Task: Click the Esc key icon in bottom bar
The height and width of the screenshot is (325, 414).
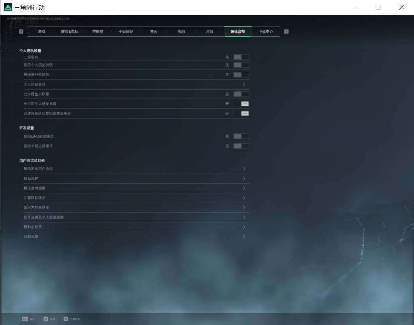Action: coord(25,319)
